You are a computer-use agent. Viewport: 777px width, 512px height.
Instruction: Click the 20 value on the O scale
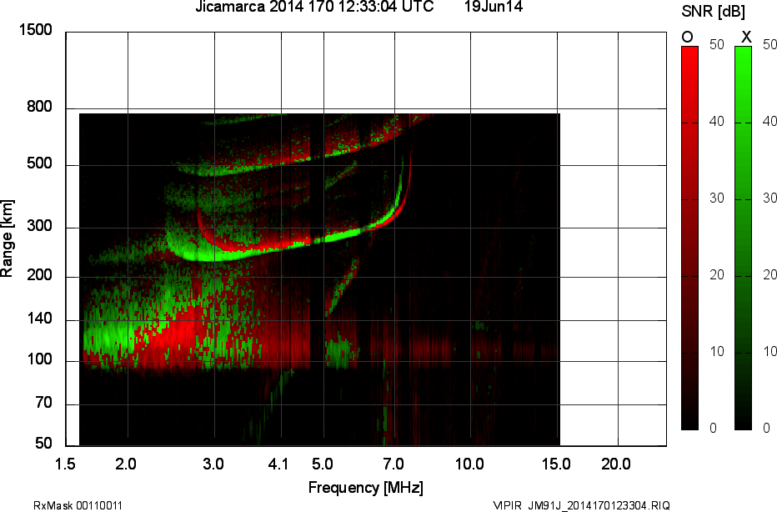[716, 275]
